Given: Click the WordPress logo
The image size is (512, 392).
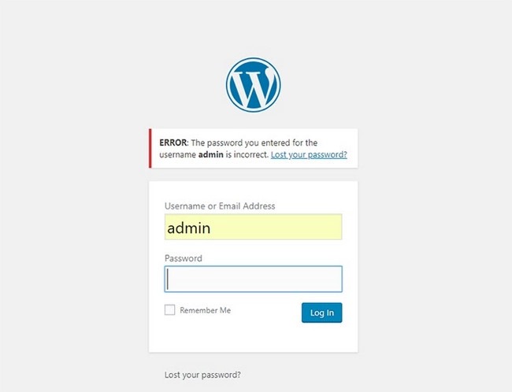Looking at the screenshot, I should (253, 84).
